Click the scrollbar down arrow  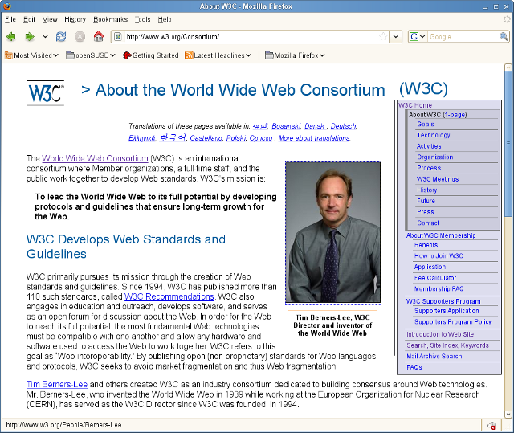tap(508, 414)
